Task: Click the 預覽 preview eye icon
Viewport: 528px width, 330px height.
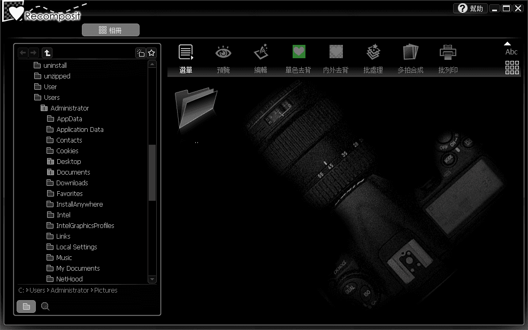Action: (223, 53)
